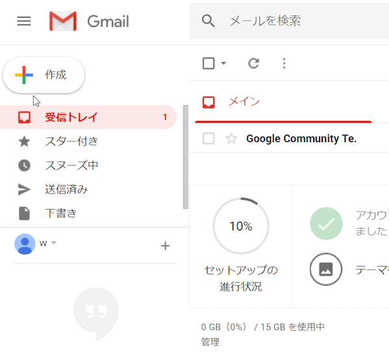
Task: Click the unread count 1 in 受信トレイ
Action: (165, 117)
